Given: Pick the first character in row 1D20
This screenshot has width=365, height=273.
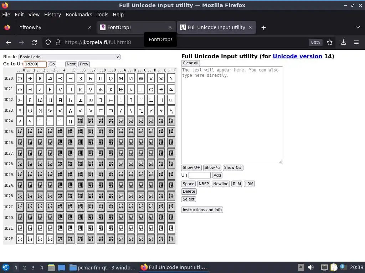Looking at the screenshot, I should (x=20, y=79).
